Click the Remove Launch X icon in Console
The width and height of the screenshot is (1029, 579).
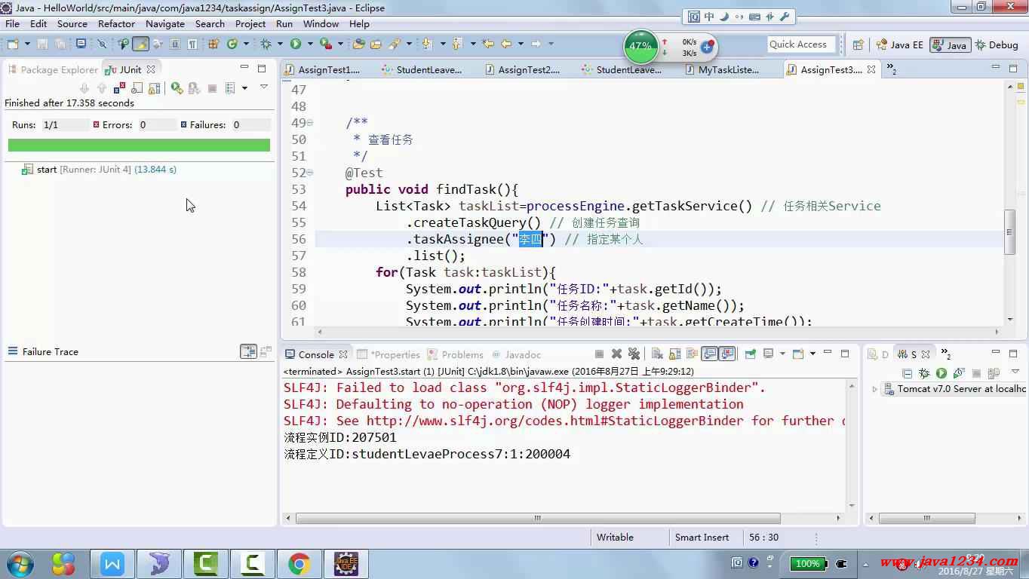616,354
